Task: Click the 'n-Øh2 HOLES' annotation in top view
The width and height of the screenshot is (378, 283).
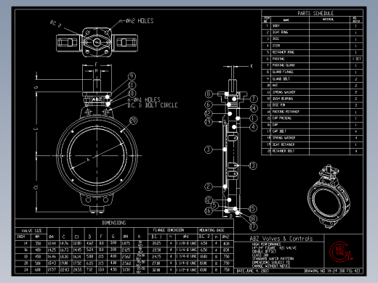Action: (137, 21)
